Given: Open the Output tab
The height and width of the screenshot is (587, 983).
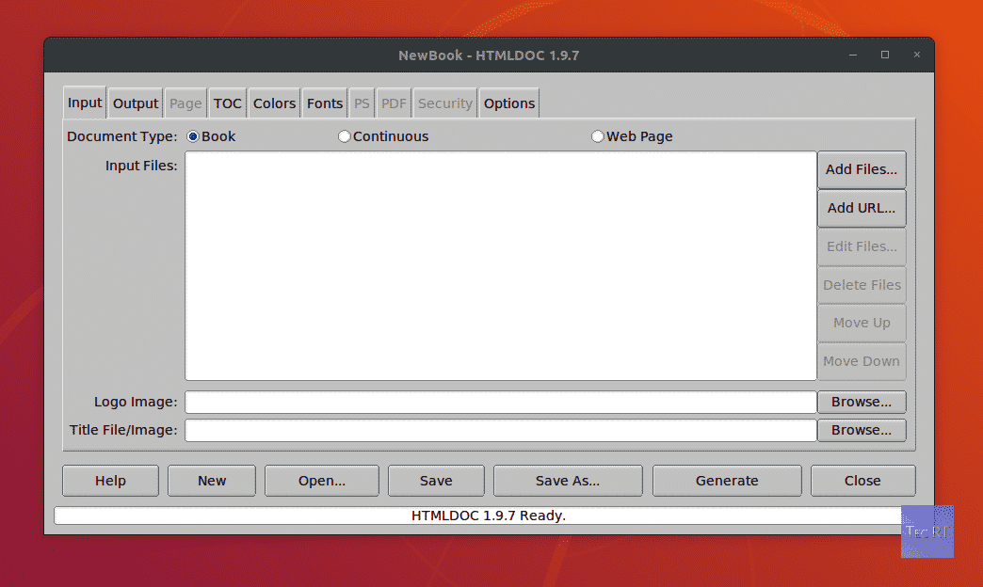Looking at the screenshot, I should [136, 103].
